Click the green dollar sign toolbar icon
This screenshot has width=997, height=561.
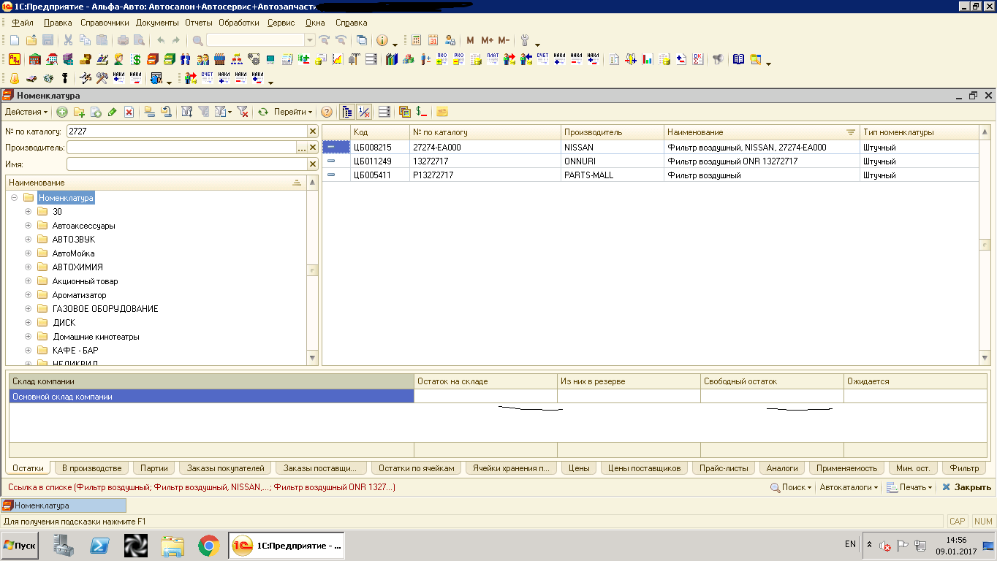click(136, 59)
